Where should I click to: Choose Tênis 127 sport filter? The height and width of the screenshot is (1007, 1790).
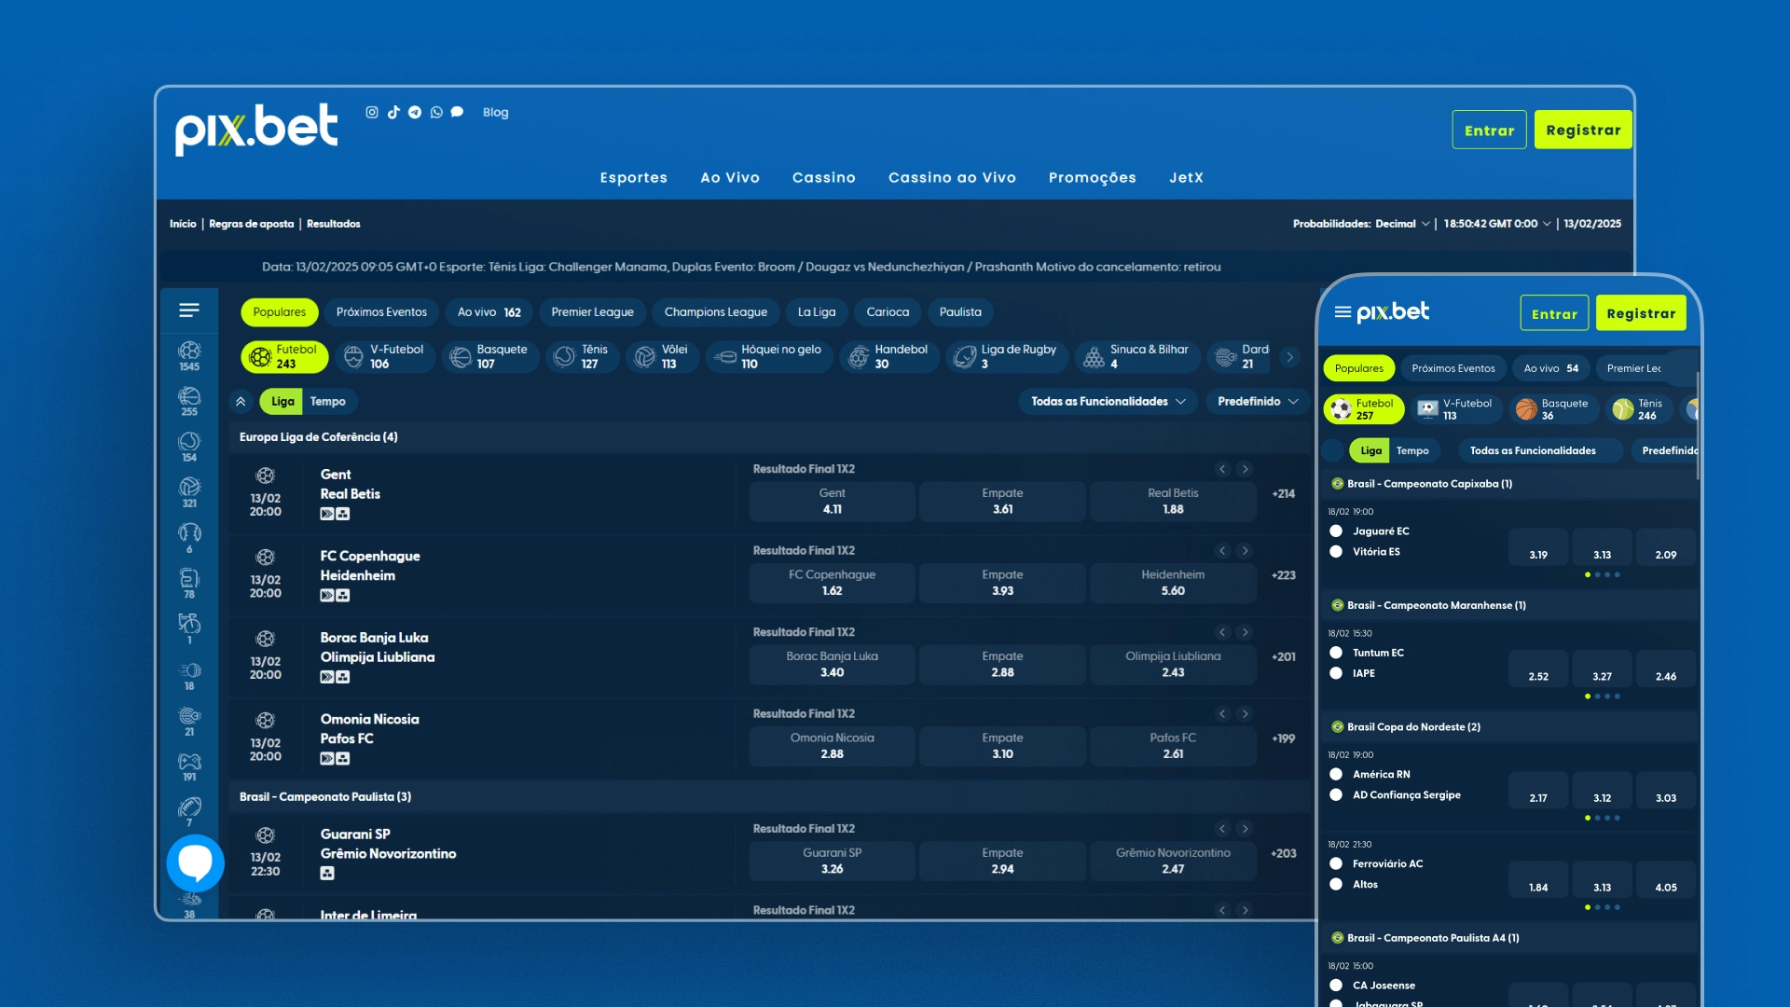pyautogui.click(x=583, y=356)
